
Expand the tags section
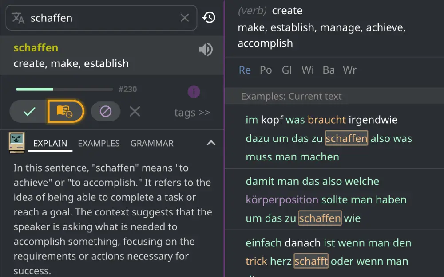192,113
